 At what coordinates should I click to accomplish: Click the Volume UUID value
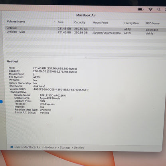coord(61,90)
